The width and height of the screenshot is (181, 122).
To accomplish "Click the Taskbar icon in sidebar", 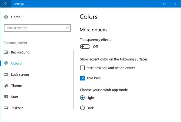I will (6, 108).
